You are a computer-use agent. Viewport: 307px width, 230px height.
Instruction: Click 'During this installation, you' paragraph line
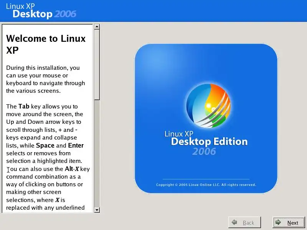[x=43, y=68]
